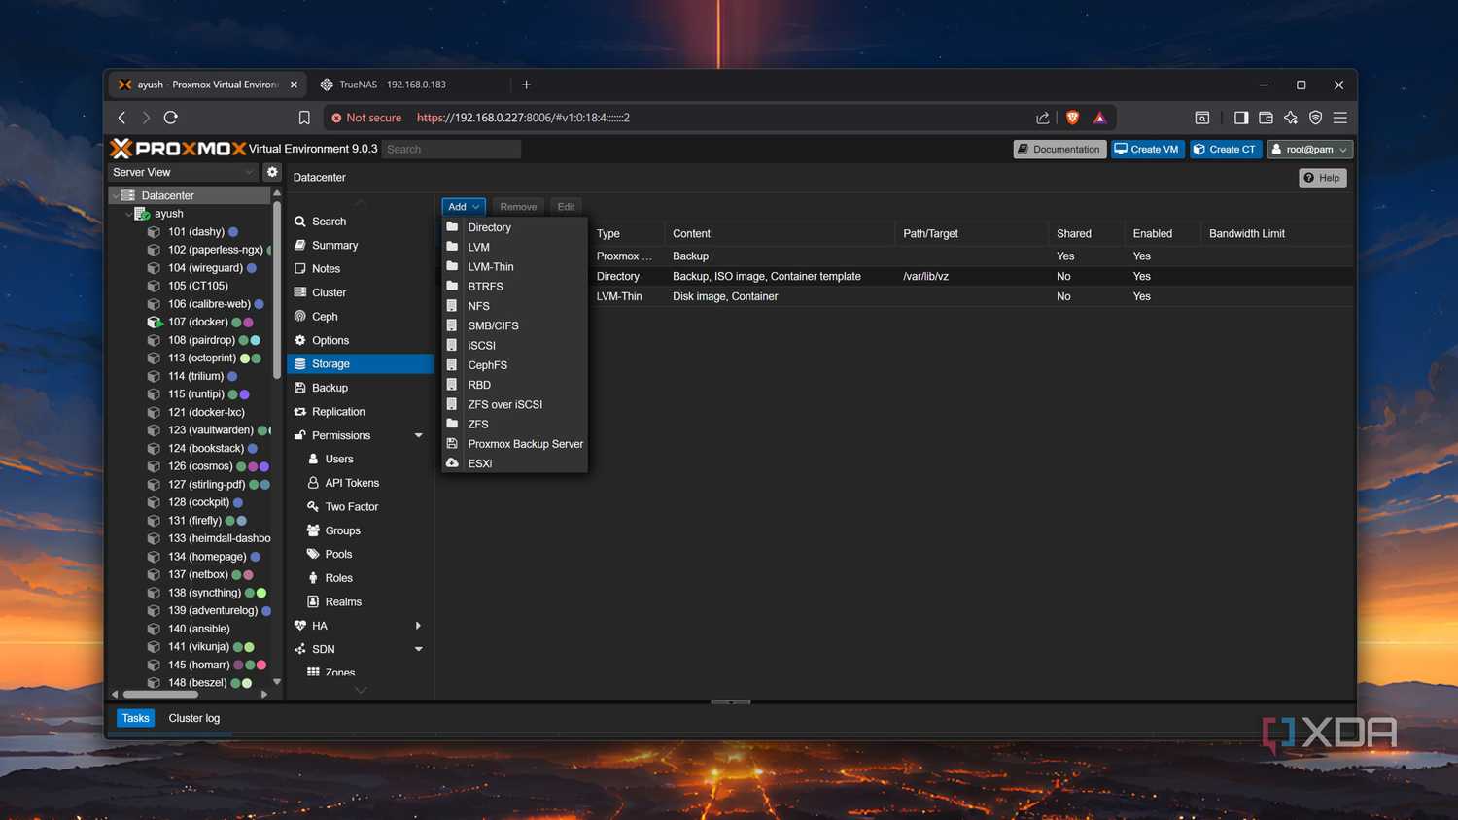Select ZFS over iSCSI option
The image size is (1458, 820).
click(x=515, y=404)
